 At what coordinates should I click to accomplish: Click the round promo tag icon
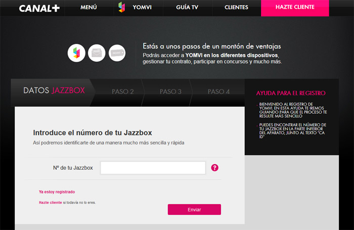point(117,53)
